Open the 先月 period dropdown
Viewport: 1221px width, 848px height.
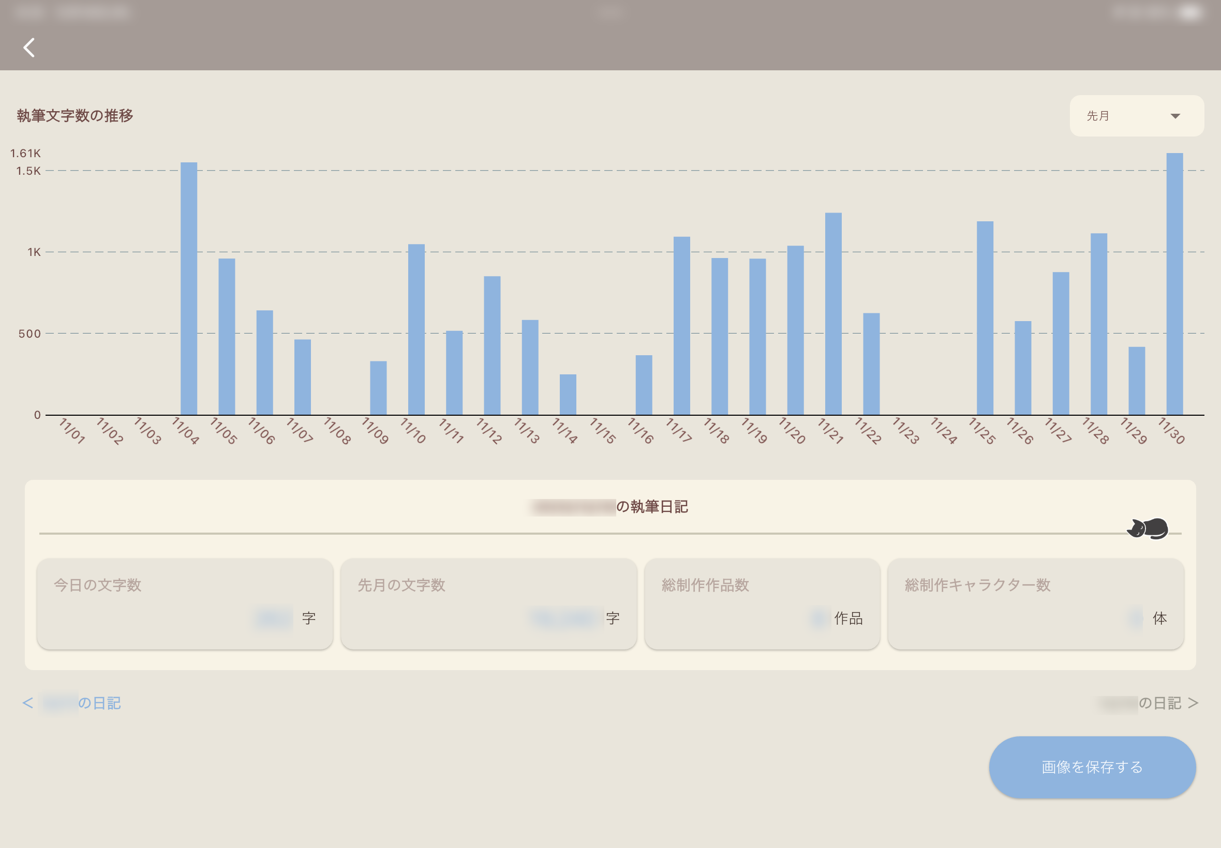coord(1136,116)
